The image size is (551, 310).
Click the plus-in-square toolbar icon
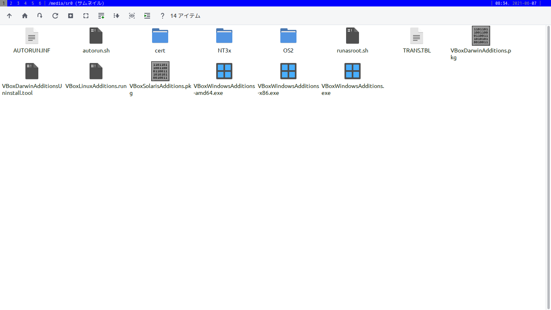coord(71,16)
